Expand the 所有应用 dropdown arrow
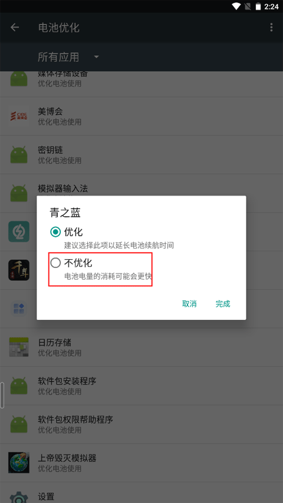 tap(96, 57)
